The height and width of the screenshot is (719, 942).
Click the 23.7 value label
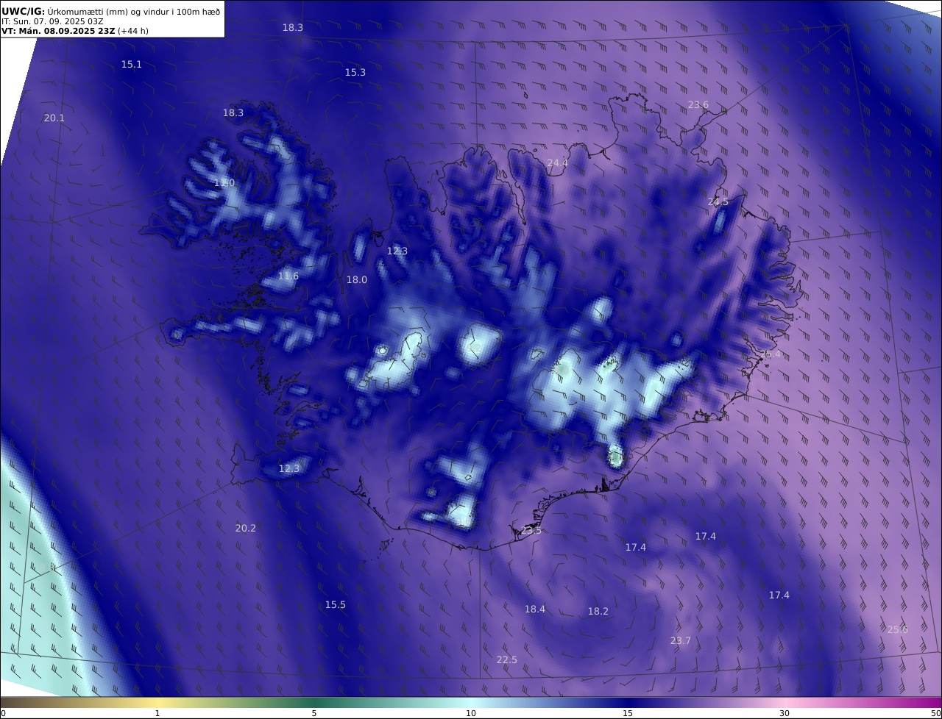click(x=681, y=641)
